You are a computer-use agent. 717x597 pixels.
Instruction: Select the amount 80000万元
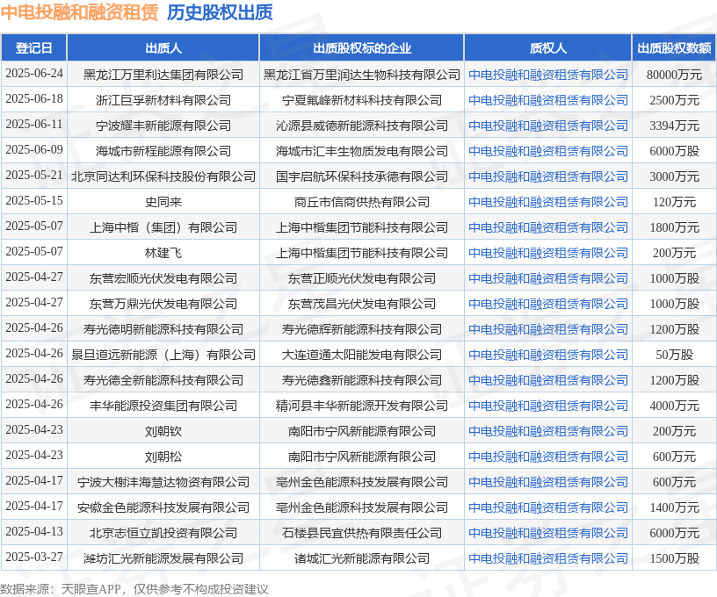pos(675,75)
